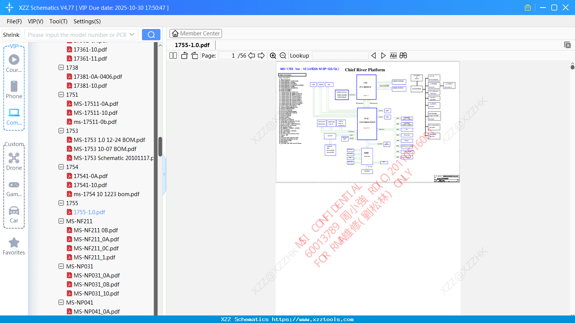Open the Car category
The image size is (575, 323).
tap(14, 214)
